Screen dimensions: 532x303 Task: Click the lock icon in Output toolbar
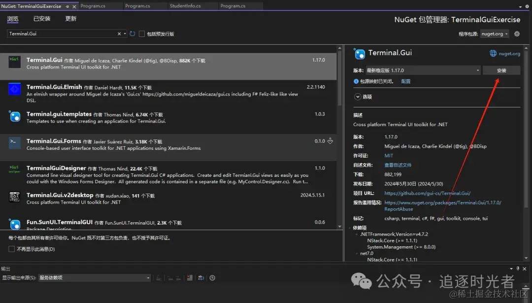(x=159, y=278)
